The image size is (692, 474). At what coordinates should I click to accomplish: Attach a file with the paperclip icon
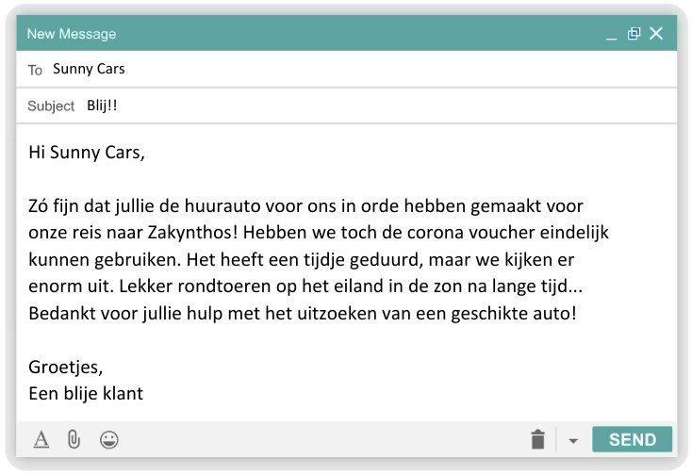tap(74, 440)
